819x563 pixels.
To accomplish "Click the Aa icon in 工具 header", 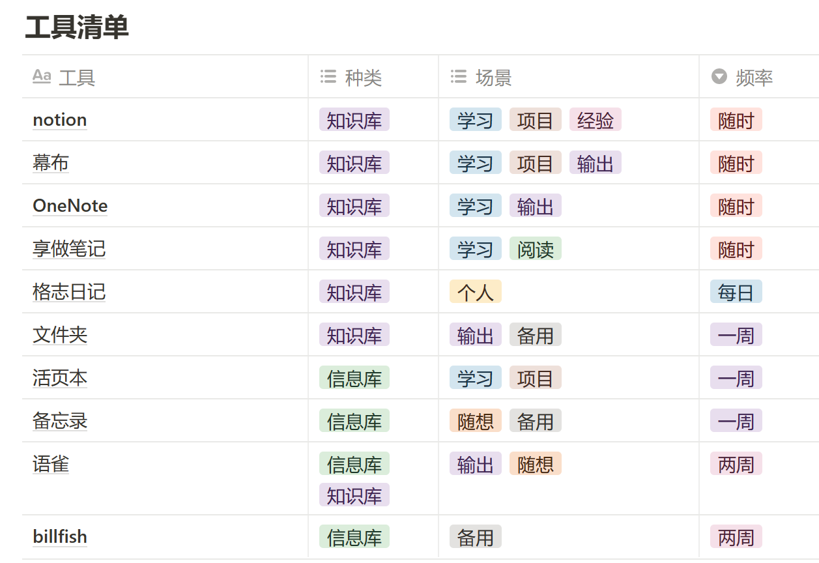I will point(42,77).
